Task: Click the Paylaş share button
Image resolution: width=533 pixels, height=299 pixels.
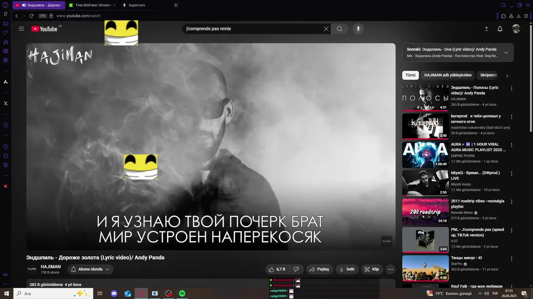Action: pos(319,269)
